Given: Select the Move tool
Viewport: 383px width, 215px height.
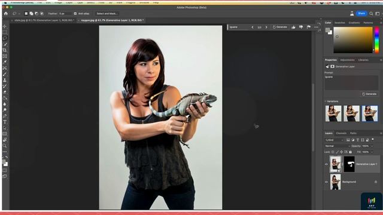Looking at the screenshot, I should point(5,26).
